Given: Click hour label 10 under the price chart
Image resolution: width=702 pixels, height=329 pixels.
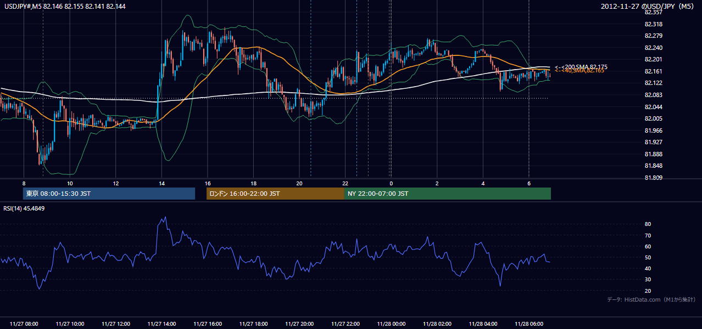Looking at the screenshot, I should pyautogui.click(x=70, y=183).
